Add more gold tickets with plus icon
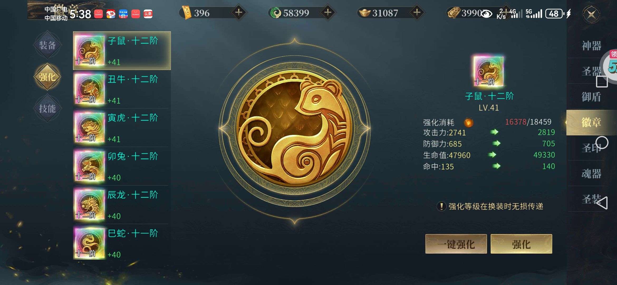617x285 pixels. (x=239, y=12)
